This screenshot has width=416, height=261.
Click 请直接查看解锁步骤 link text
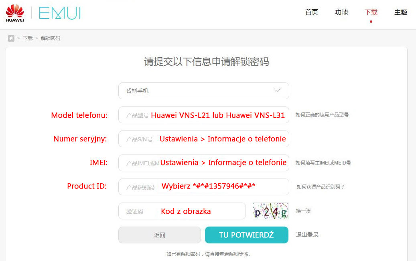[227, 254]
